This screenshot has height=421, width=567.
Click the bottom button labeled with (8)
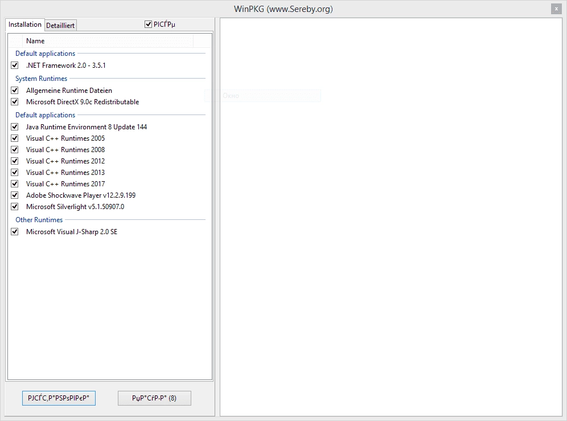point(154,398)
